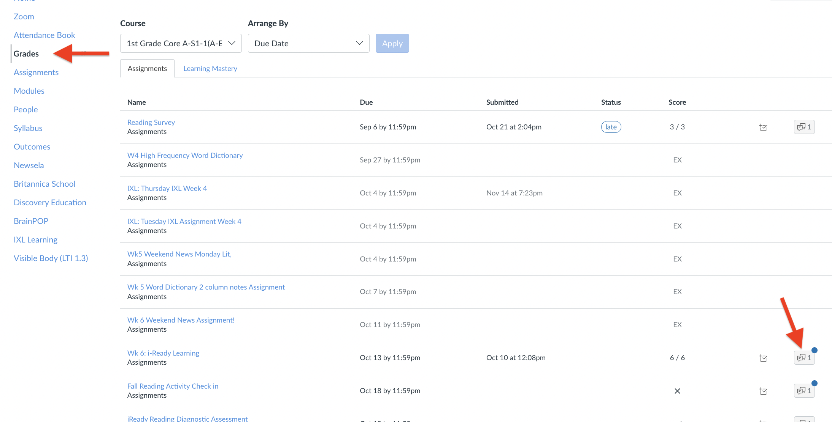Go to Assignments in sidebar

36,72
